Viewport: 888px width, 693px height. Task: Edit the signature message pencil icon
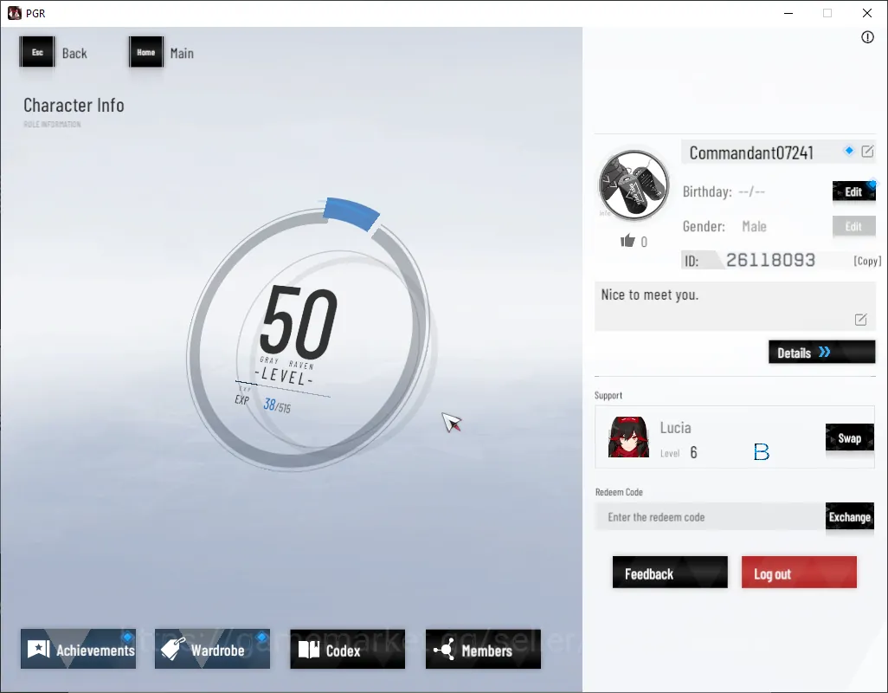860,320
